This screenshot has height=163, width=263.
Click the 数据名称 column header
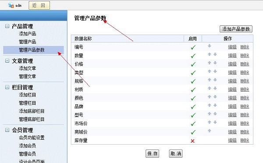pos(83,39)
